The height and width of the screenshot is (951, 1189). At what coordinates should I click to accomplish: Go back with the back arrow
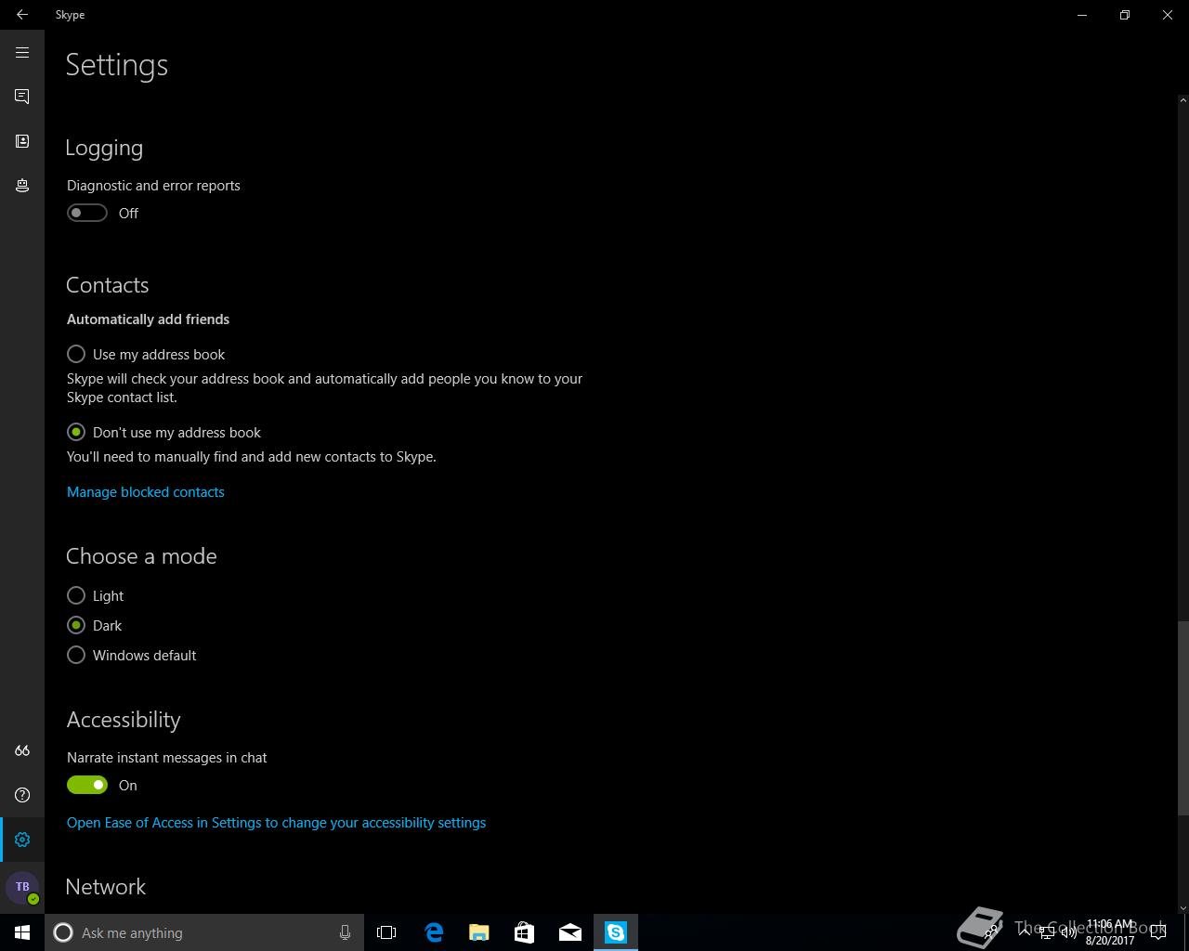click(x=22, y=15)
